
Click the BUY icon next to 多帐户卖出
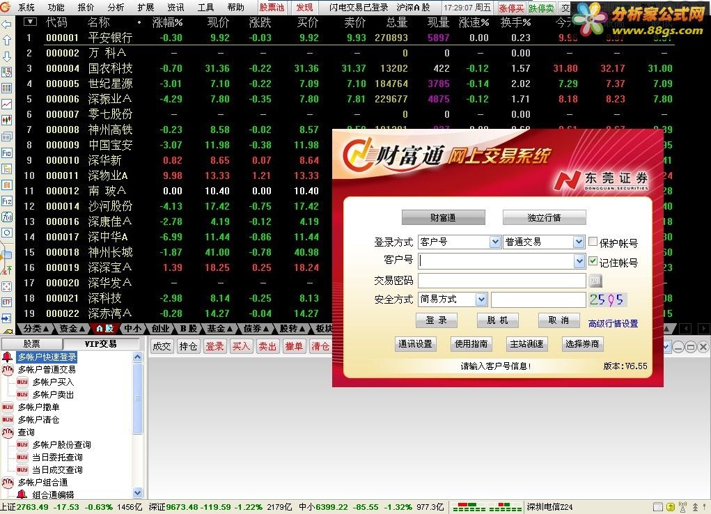22,395
